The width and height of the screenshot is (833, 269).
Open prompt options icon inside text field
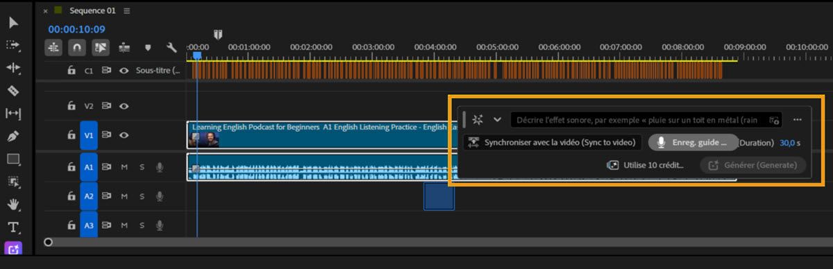coord(773,120)
